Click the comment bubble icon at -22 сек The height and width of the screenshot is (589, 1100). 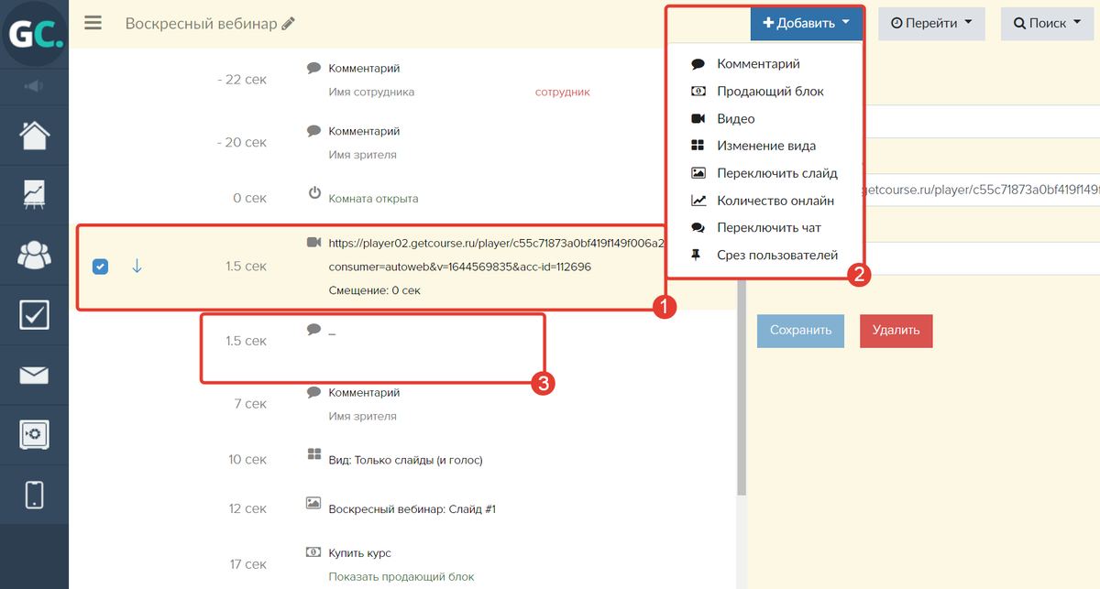click(313, 67)
